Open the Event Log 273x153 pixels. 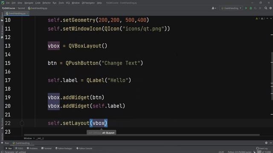point(261,148)
